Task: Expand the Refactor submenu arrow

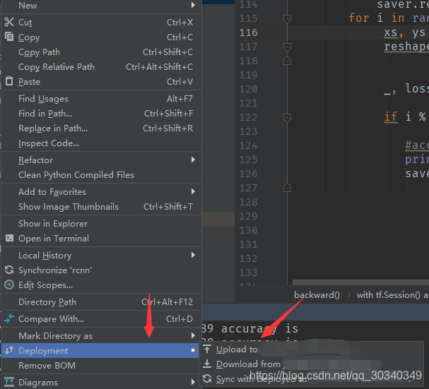Action: (193, 160)
